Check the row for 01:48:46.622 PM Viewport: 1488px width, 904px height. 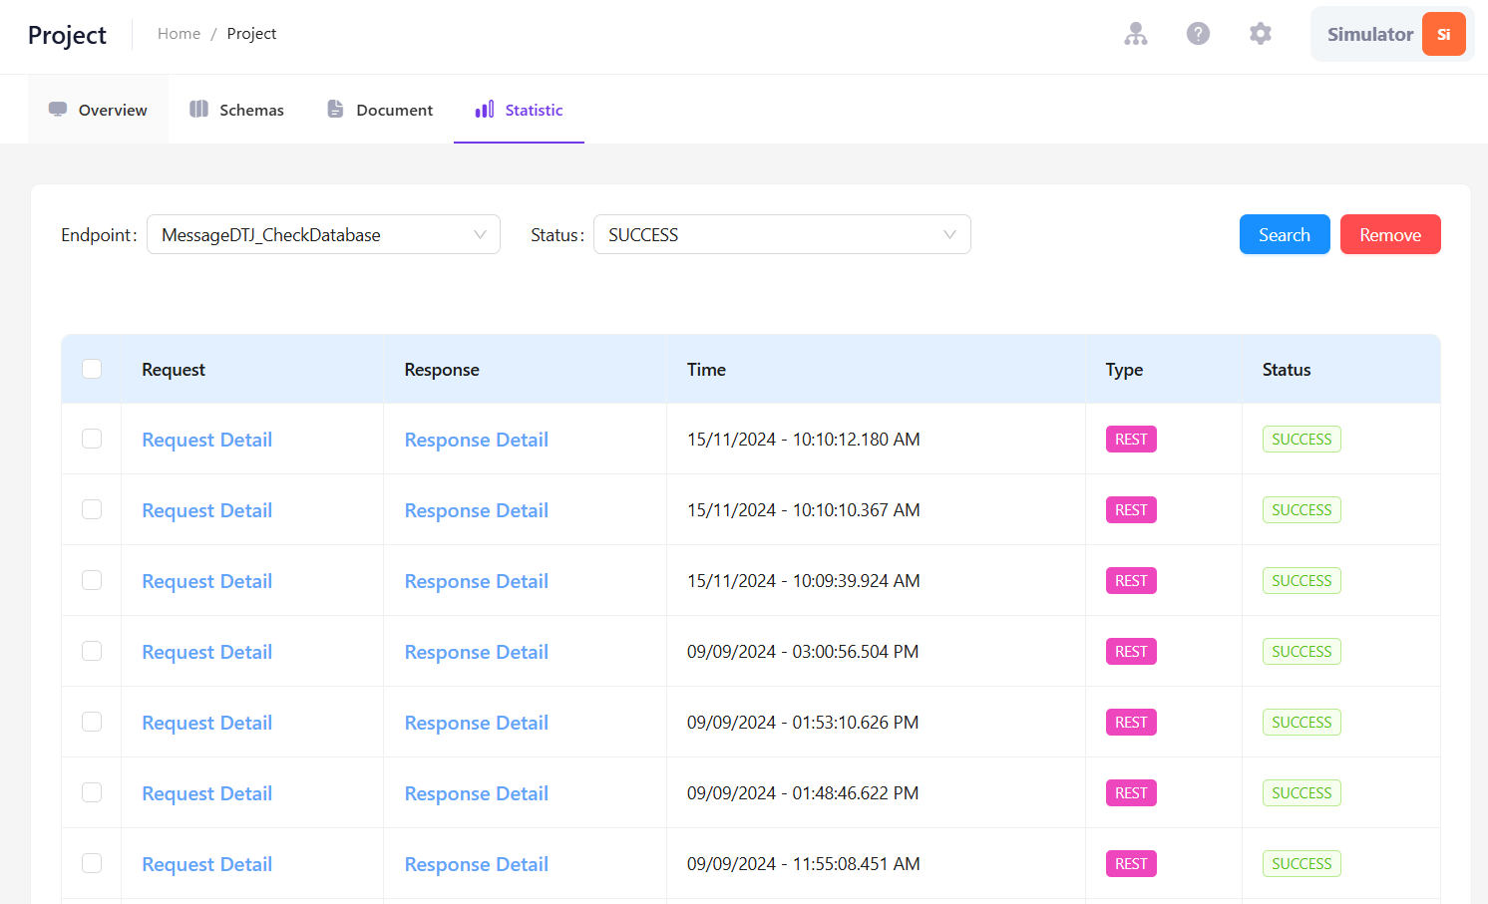pos(92,792)
